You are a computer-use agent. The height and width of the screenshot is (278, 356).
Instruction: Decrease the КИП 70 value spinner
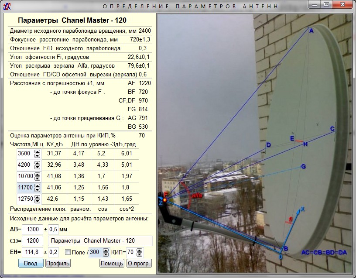pos(140,254)
